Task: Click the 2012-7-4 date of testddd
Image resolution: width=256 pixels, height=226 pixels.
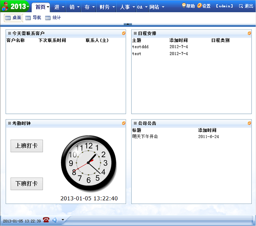Action: (x=179, y=47)
